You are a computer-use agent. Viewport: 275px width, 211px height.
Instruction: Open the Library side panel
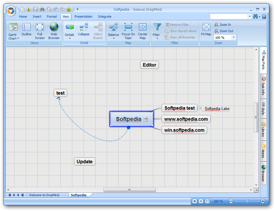(x=263, y=130)
